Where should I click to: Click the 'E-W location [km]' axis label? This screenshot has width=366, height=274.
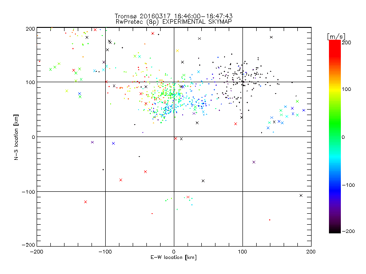point(173,258)
